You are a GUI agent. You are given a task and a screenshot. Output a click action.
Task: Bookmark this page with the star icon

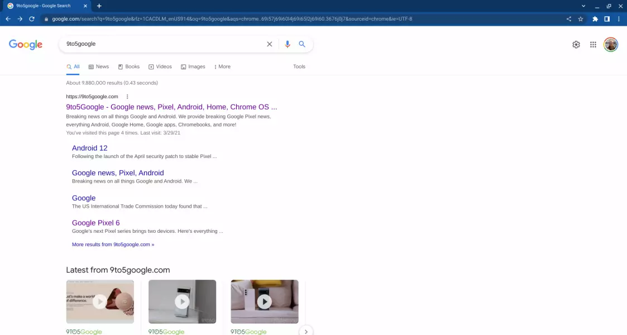pos(581,18)
